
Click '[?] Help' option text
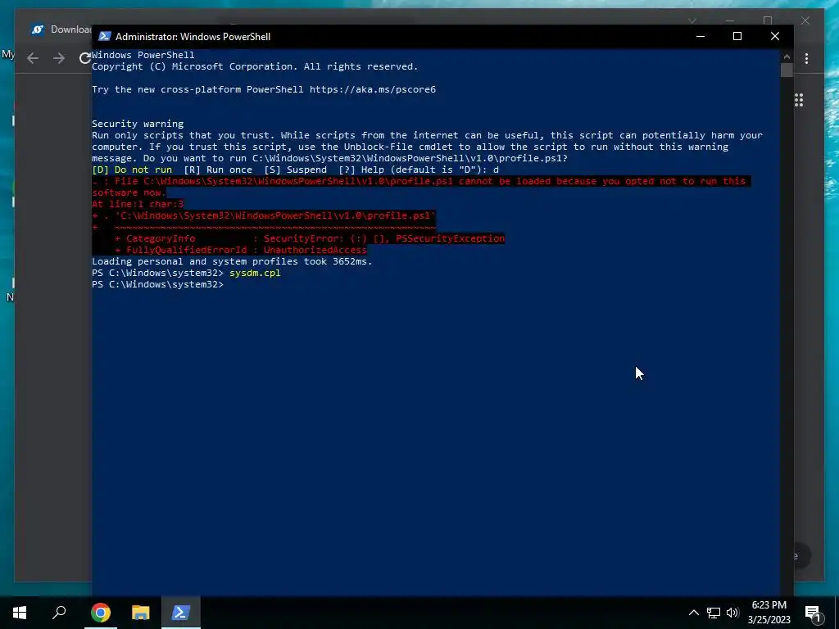(x=363, y=170)
